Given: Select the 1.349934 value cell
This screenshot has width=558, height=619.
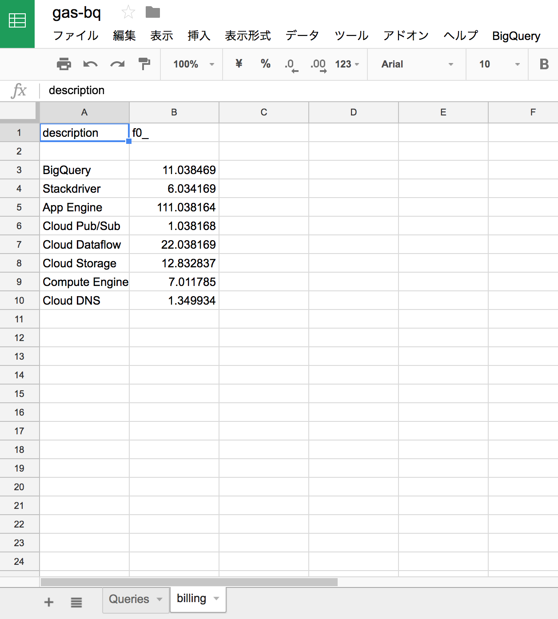Looking at the screenshot, I should (174, 300).
